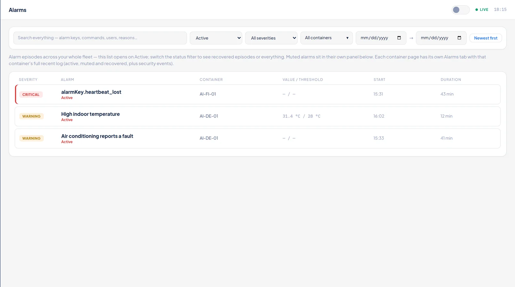Viewport: 515px width, 287px height.
Task: Focus the alarm search input field
Action: pyautogui.click(x=100, y=38)
